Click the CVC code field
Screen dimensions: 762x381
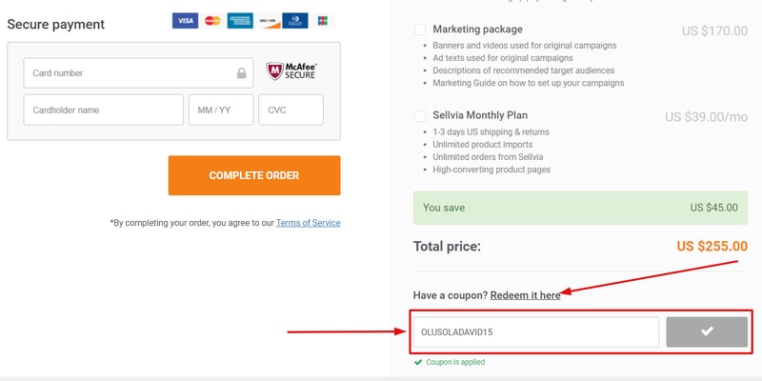[x=291, y=110]
